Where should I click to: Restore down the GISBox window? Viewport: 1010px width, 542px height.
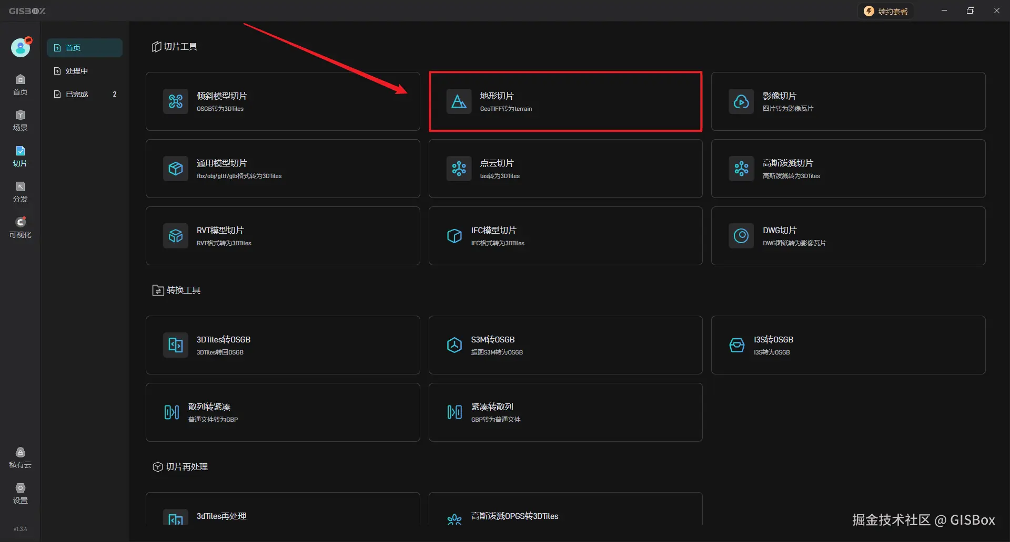(x=971, y=11)
